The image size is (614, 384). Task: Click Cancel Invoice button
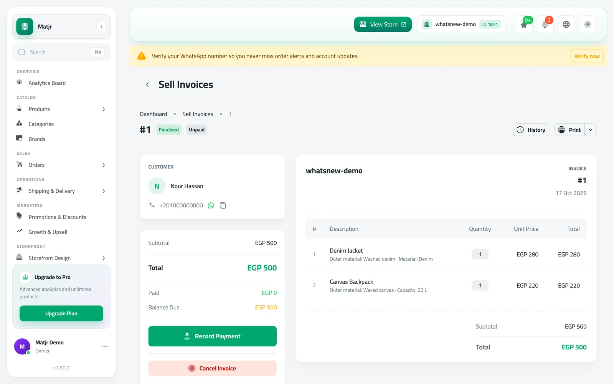pyautogui.click(x=213, y=368)
